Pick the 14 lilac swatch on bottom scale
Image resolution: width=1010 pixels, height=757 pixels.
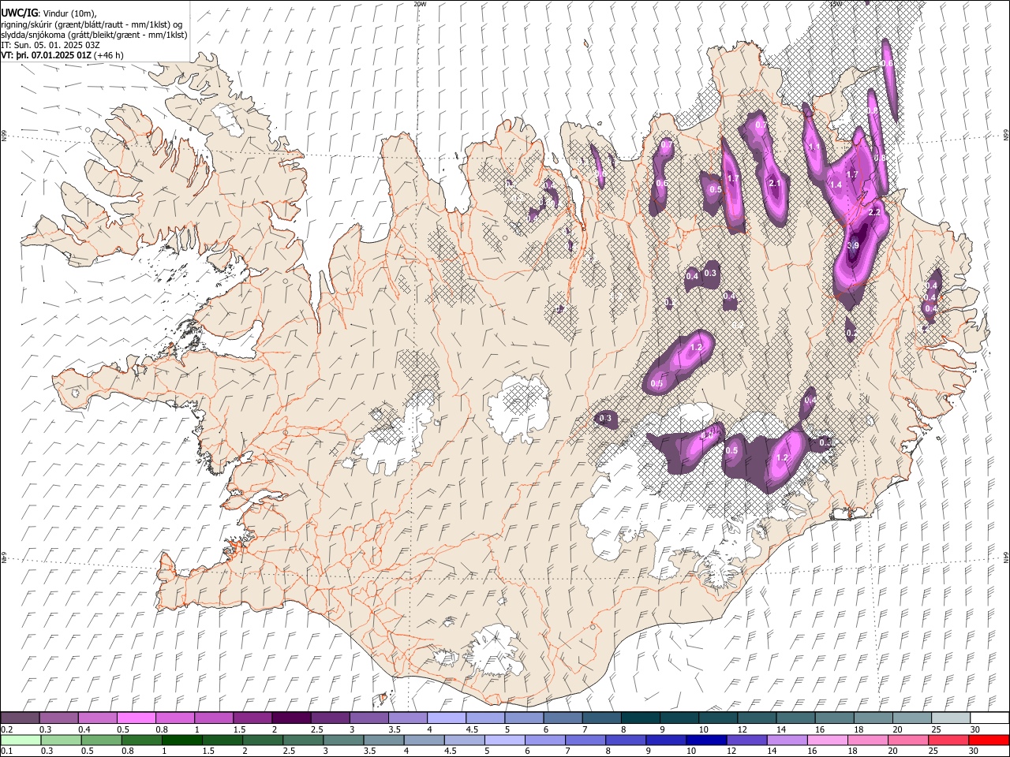pyautogui.click(x=787, y=740)
